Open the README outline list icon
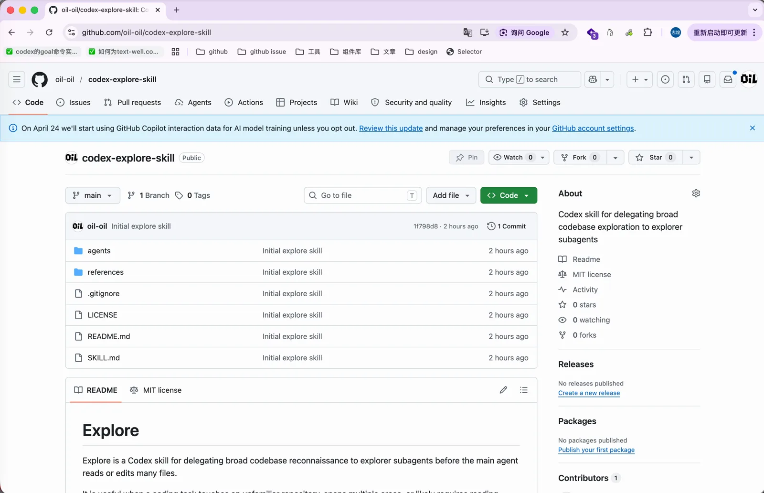764x493 pixels. (x=524, y=390)
